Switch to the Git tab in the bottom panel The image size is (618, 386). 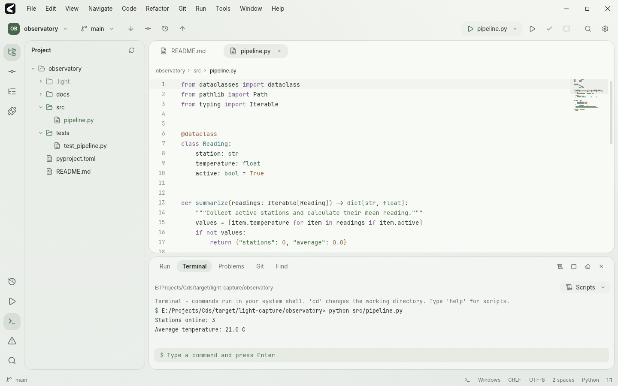click(260, 266)
